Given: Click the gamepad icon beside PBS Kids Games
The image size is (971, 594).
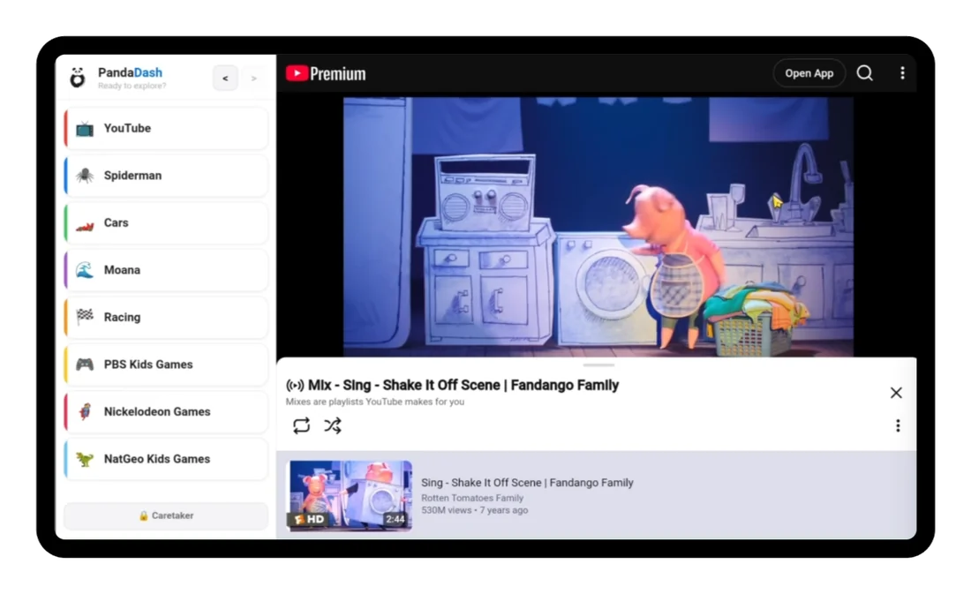Looking at the screenshot, I should click(85, 365).
